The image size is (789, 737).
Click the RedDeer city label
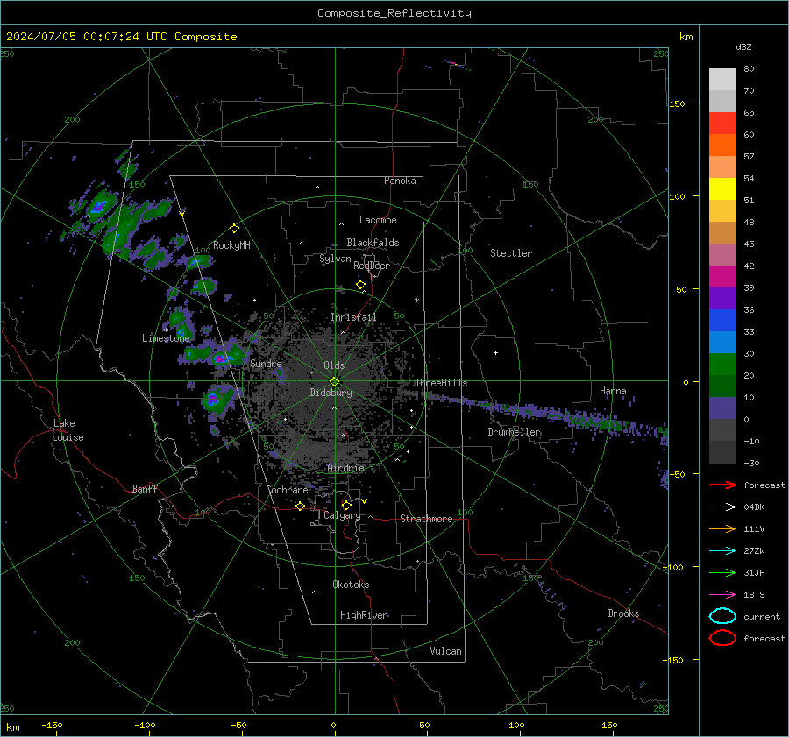click(372, 266)
